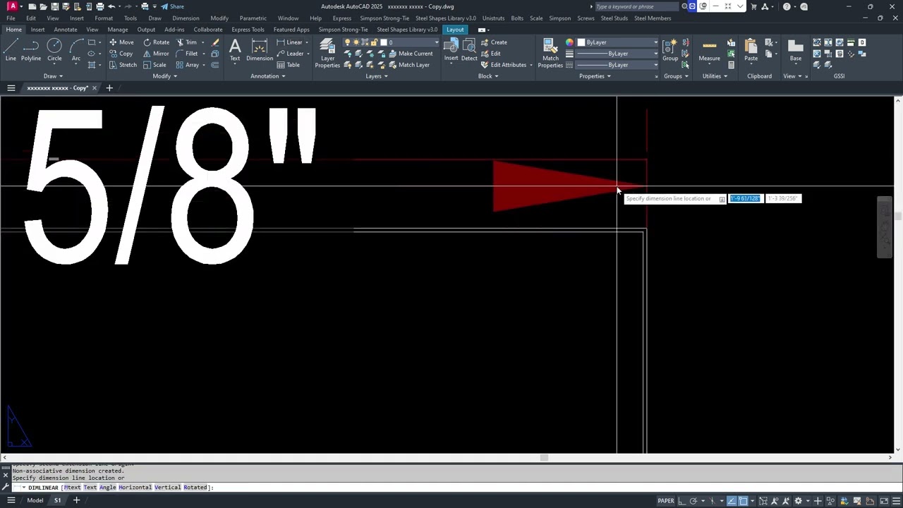Open the Insert ribbon tab
The width and height of the screenshot is (903, 508).
[37, 30]
